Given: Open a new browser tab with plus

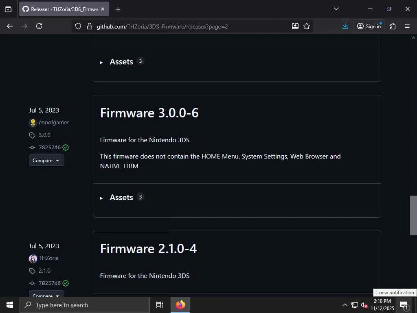Looking at the screenshot, I should click(118, 9).
